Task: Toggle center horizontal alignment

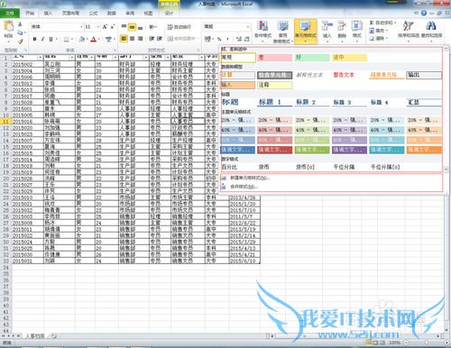Action: click(132, 39)
